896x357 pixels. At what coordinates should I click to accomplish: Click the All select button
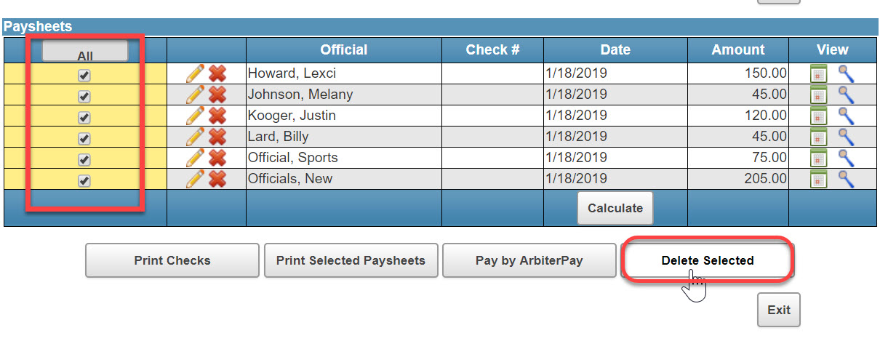tap(85, 52)
